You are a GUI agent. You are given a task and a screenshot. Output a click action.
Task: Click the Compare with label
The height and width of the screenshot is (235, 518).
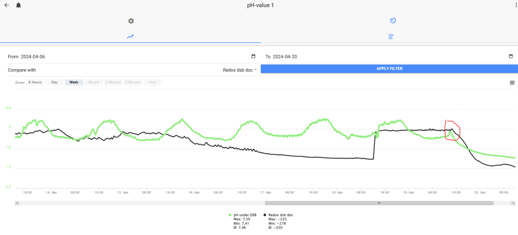[x=22, y=70]
